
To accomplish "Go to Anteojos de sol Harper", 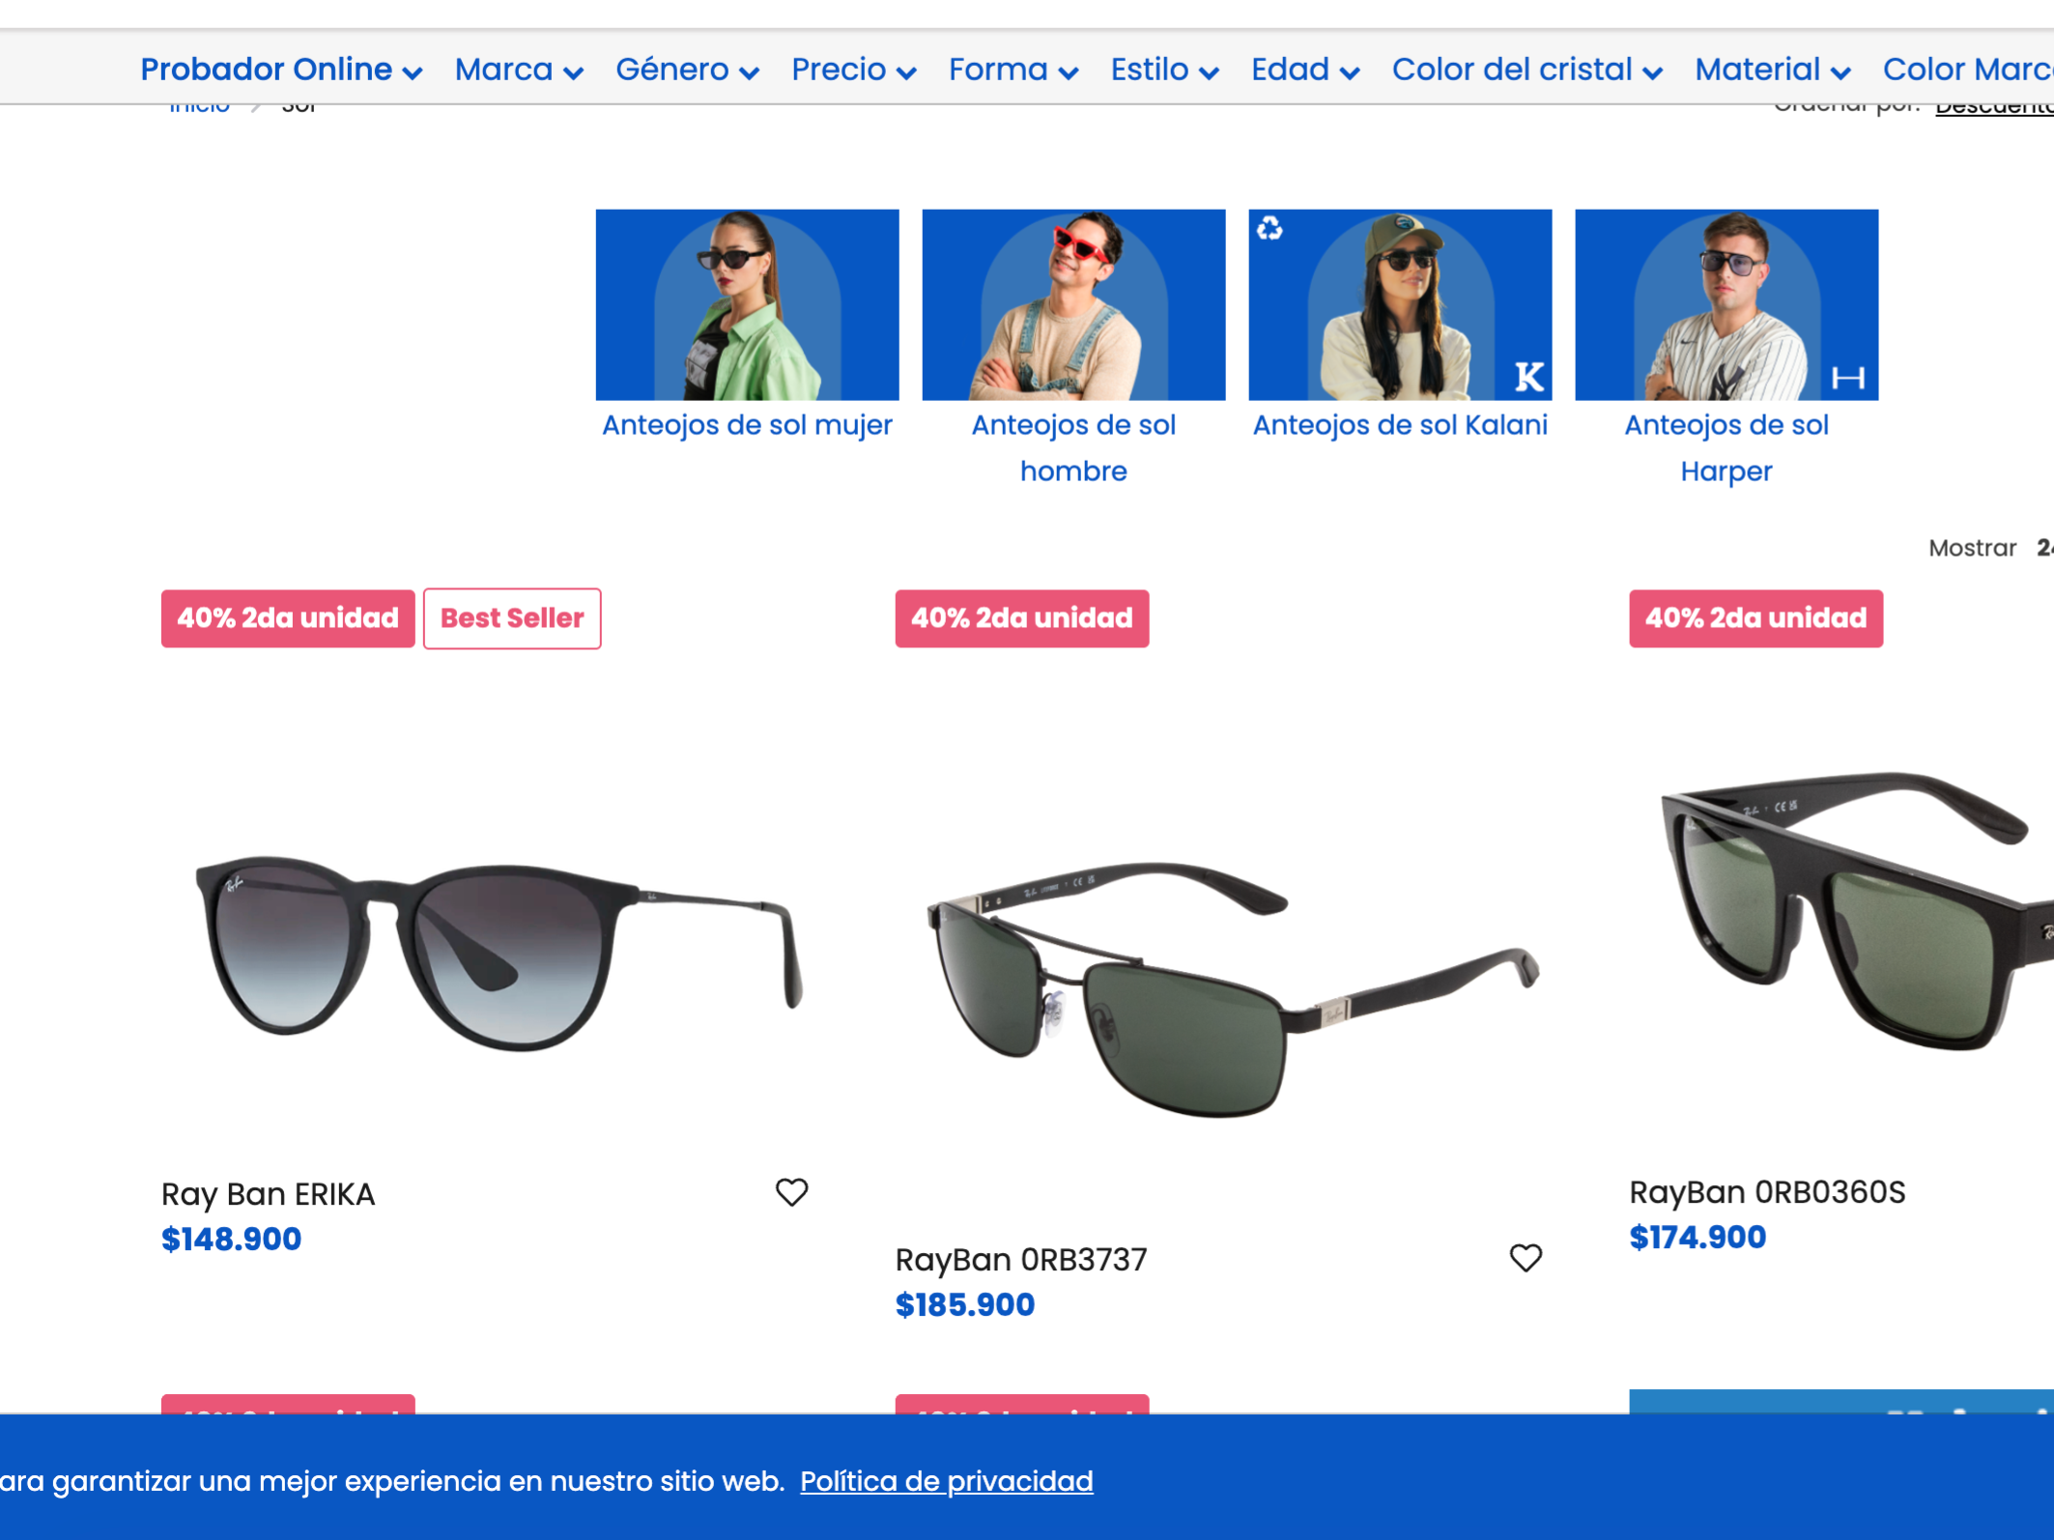I will [x=1726, y=448].
